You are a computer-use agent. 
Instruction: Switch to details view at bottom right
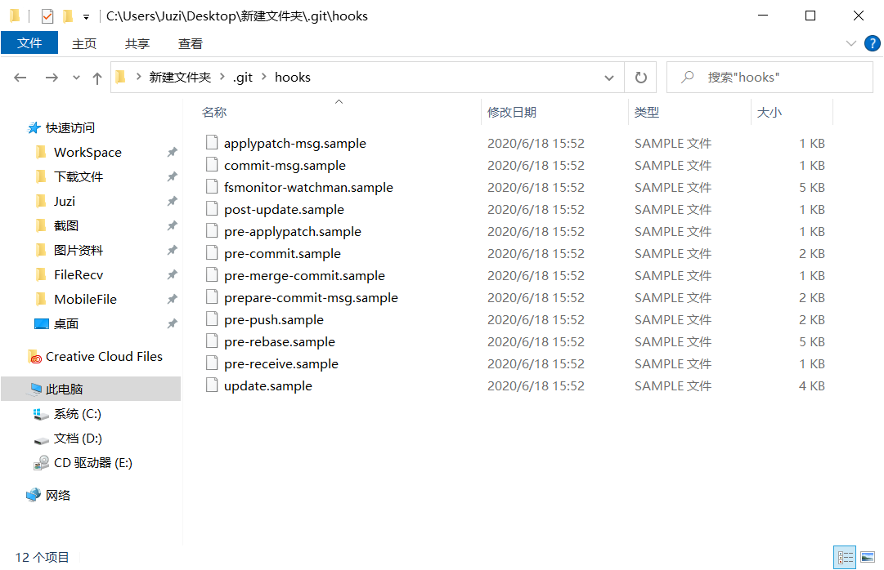coord(845,557)
